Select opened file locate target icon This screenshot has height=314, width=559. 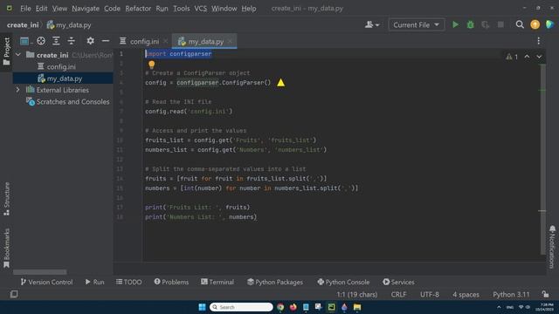tap(41, 41)
